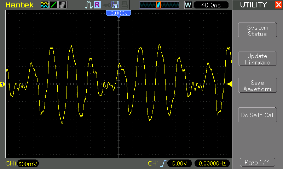Screen dimensions: 283x169
Task: Click the purple R run status icon
Action: tap(97, 5)
